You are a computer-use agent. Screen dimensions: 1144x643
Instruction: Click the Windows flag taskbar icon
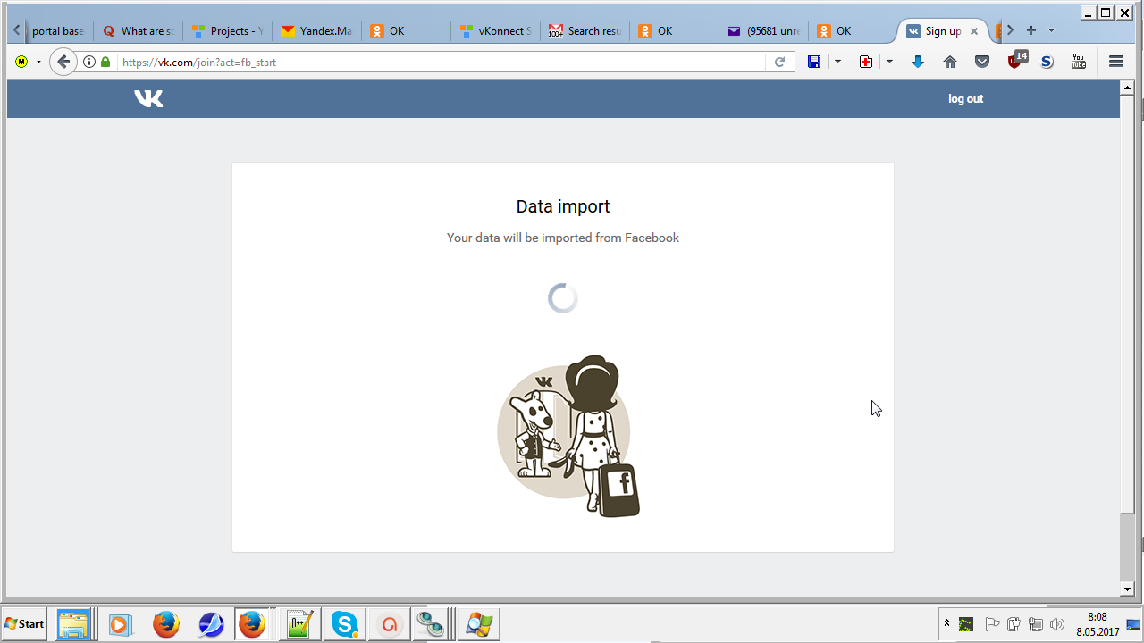[x=478, y=624]
